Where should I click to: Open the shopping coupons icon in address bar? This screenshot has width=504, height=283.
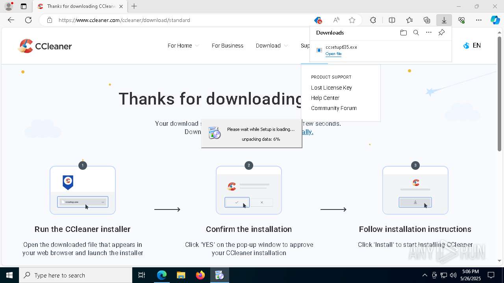318,20
